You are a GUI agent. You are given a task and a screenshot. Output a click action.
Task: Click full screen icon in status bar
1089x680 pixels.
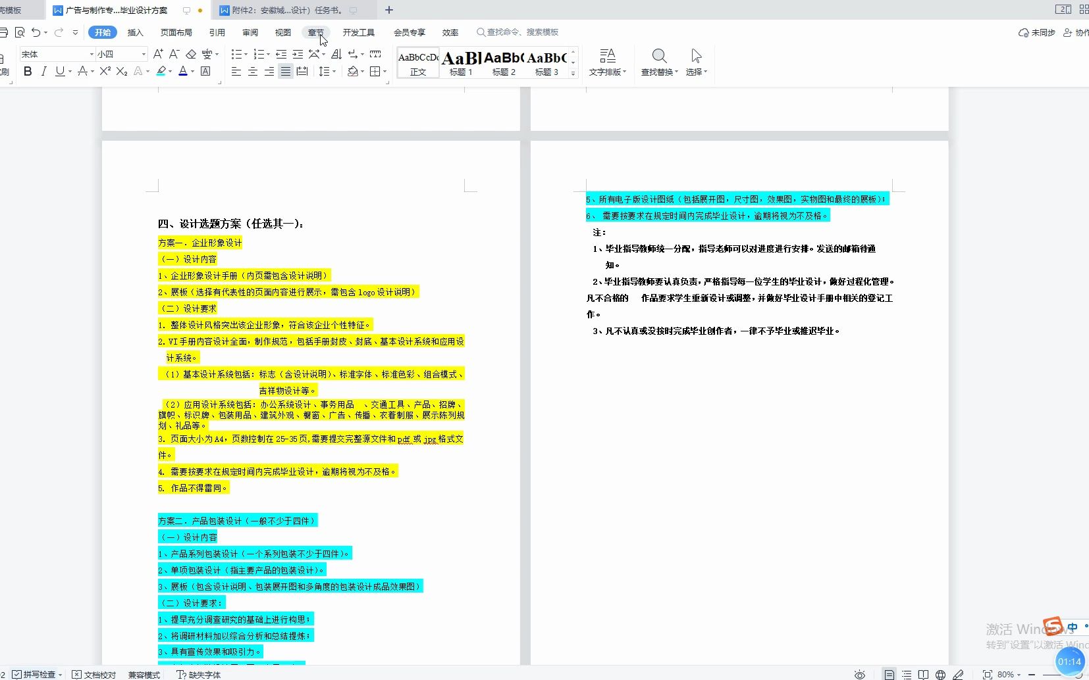[x=987, y=674]
